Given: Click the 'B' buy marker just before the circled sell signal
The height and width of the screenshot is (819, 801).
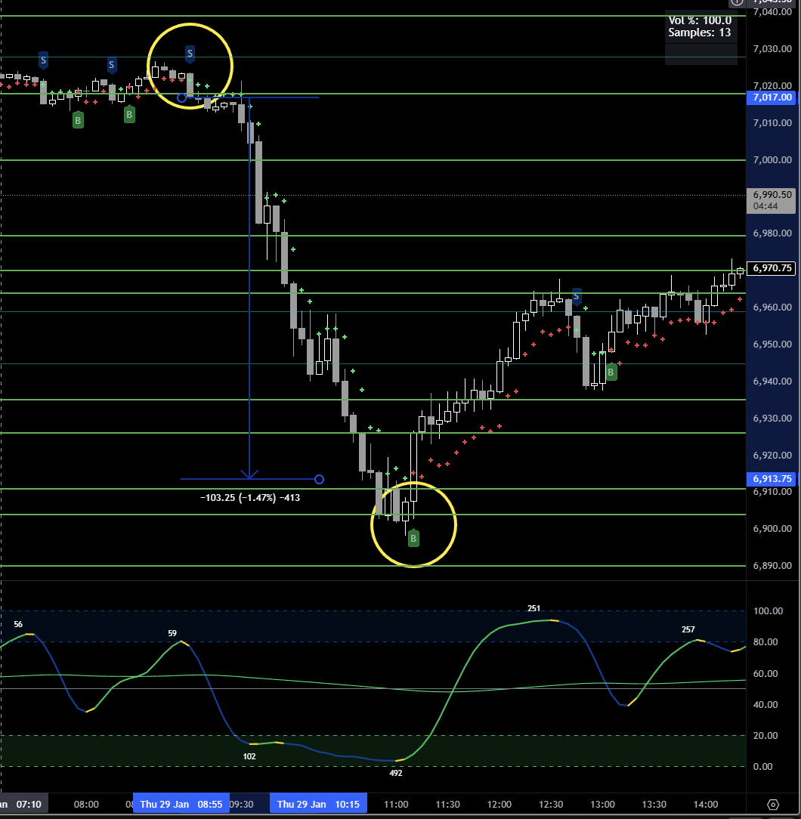Looking at the screenshot, I should (x=129, y=114).
